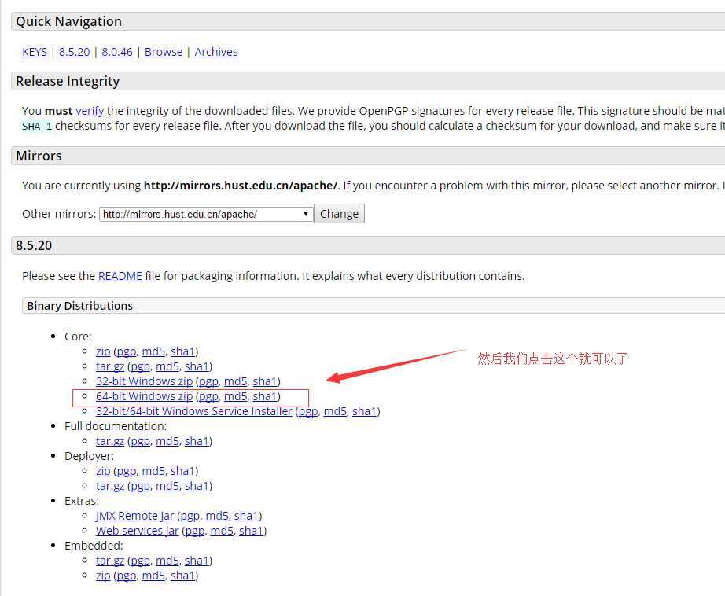Open md5 for Deployer zip
The width and height of the screenshot is (725, 596).
[153, 471]
